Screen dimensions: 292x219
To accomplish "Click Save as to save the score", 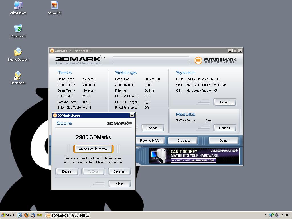I will tap(120, 171).
